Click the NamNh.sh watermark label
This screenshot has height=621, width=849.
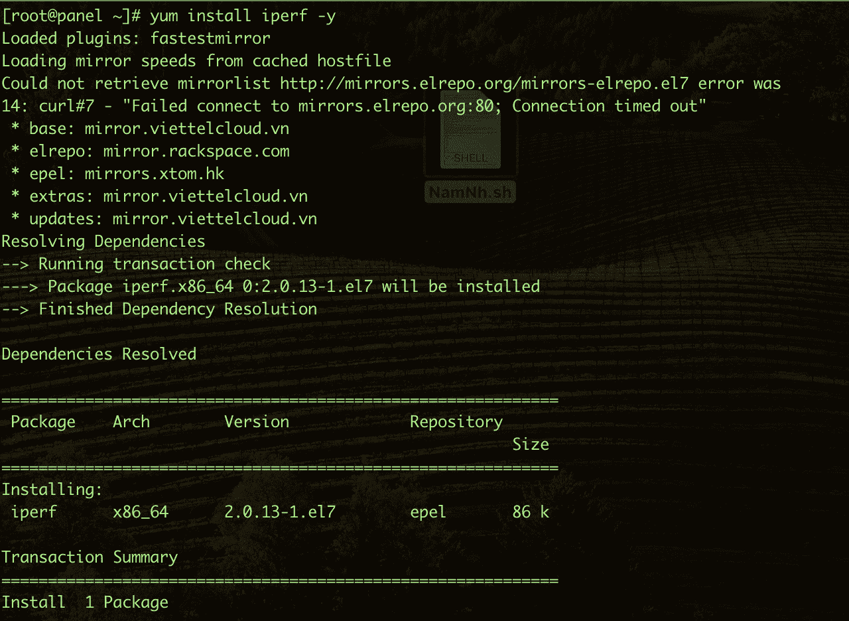tap(470, 192)
